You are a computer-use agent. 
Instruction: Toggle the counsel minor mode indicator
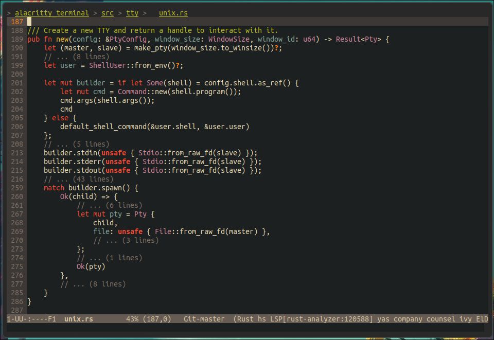441,319
